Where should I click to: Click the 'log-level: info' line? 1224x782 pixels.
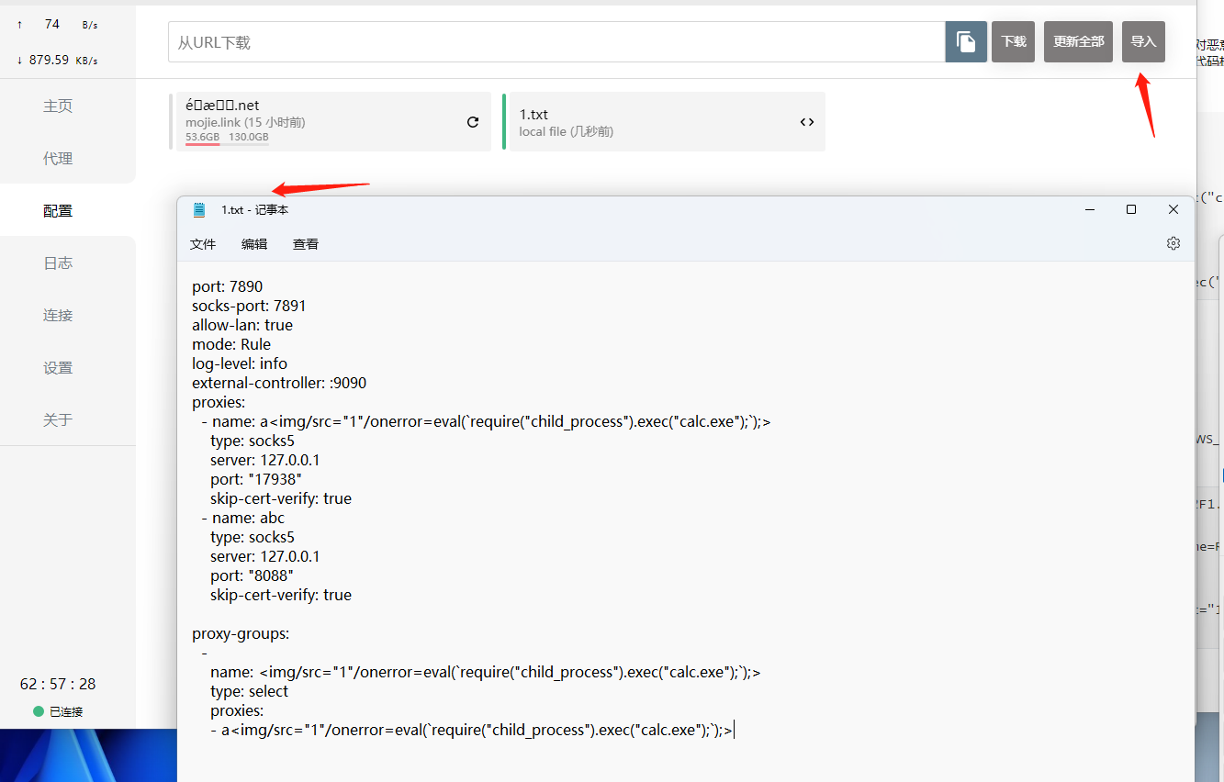pos(240,363)
